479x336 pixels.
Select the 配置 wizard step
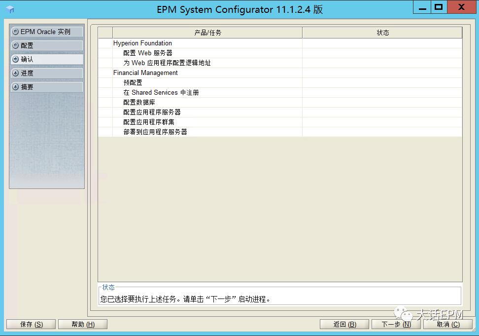pos(47,45)
